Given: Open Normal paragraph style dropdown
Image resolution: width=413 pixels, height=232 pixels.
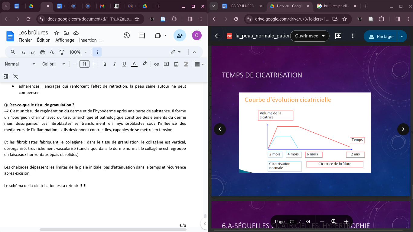Looking at the screenshot, I should point(20,64).
